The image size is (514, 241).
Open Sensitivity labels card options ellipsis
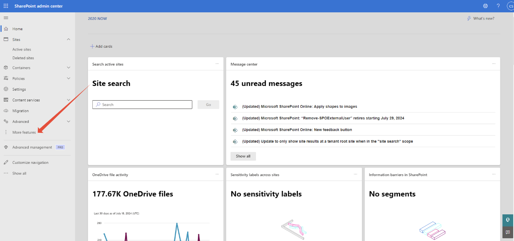[x=356, y=174]
